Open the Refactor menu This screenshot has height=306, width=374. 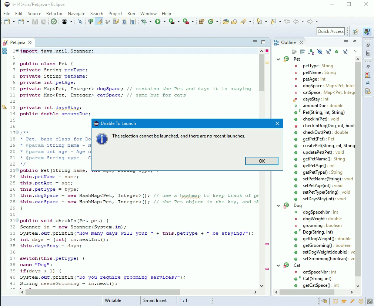click(54, 14)
